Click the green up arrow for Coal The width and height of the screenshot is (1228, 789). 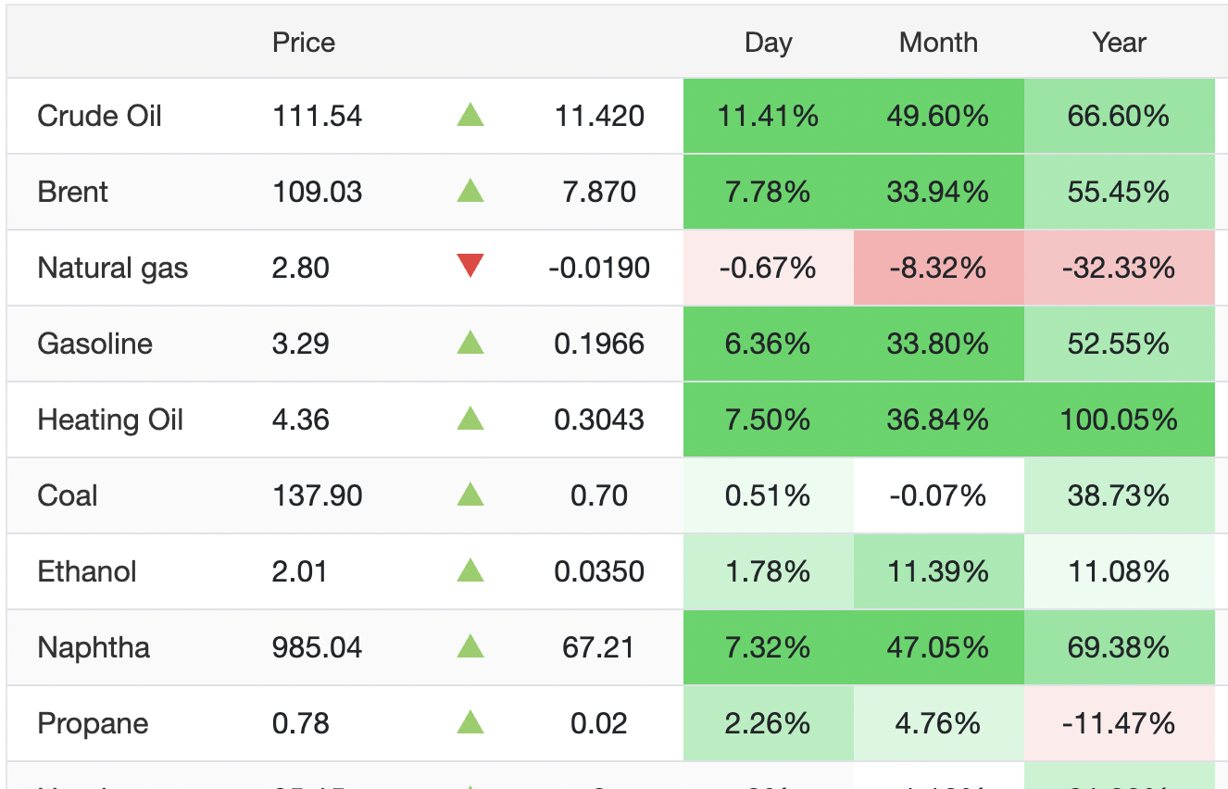point(470,495)
